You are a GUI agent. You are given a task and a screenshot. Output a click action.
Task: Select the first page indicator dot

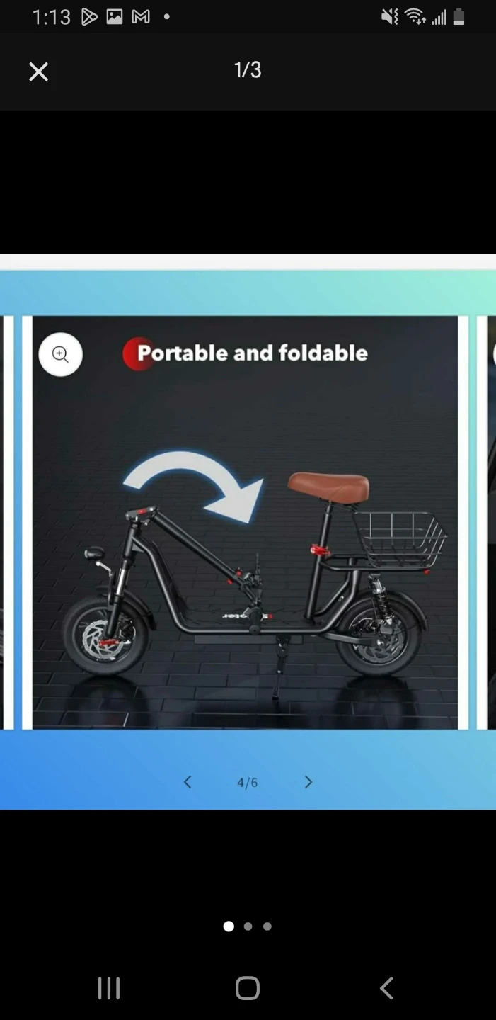click(x=229, y=926)
